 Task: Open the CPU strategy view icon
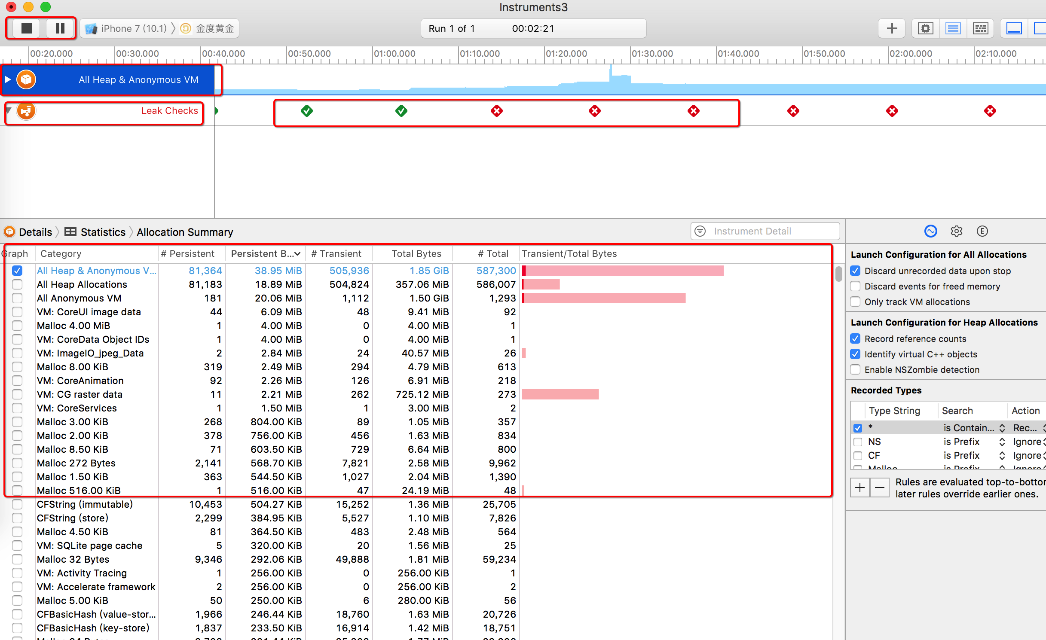[x=925, y=28]
